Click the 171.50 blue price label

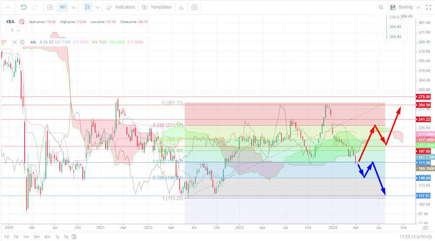424,163
